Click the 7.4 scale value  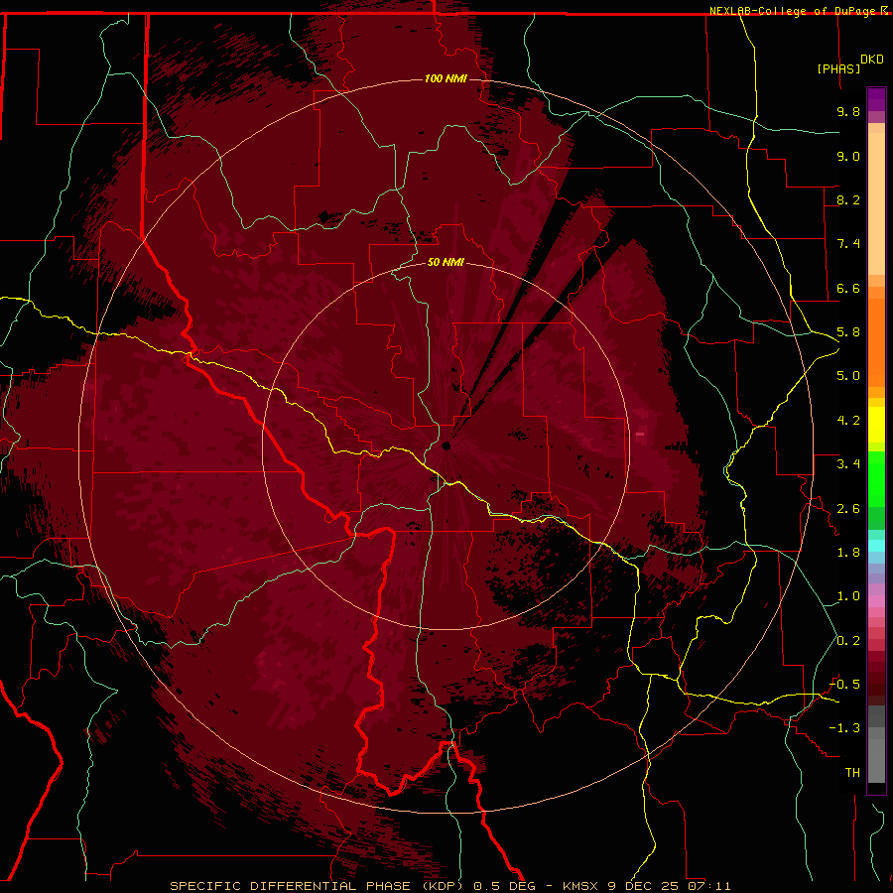point(848,244)
